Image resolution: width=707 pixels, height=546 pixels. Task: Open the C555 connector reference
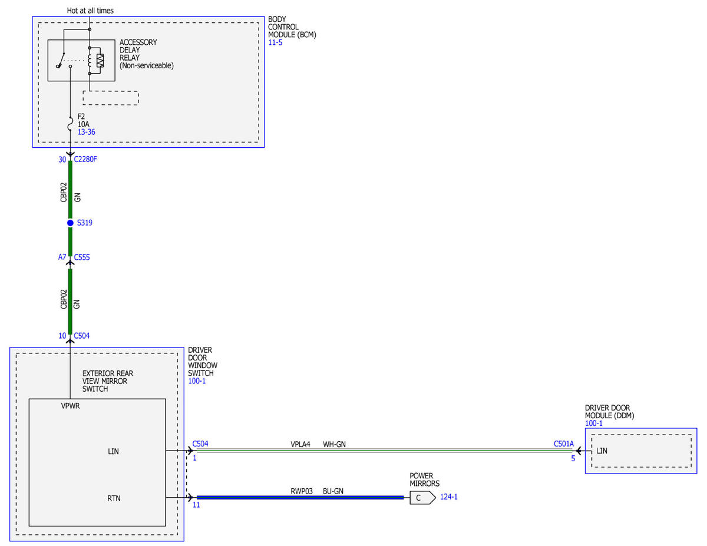click(82, 257)
